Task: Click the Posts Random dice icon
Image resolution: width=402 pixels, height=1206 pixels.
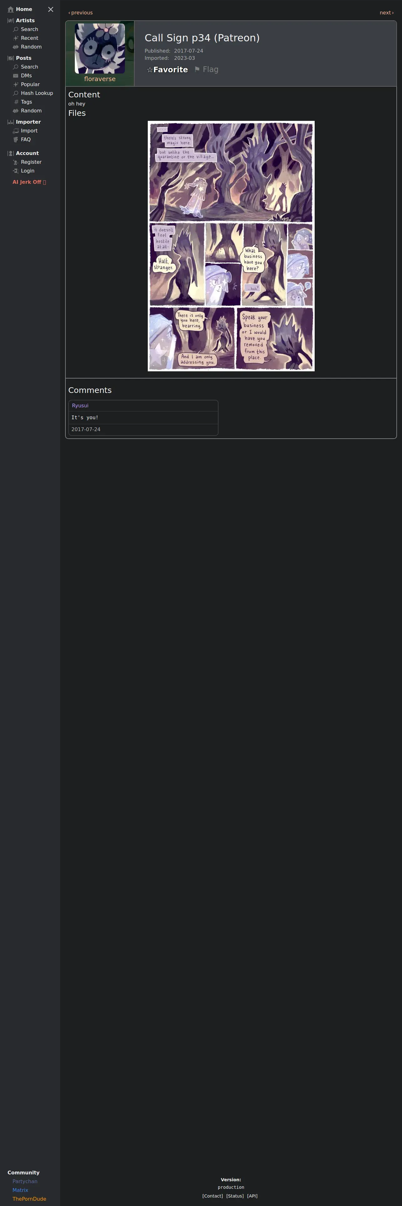Action: click(x=16, y=111)
